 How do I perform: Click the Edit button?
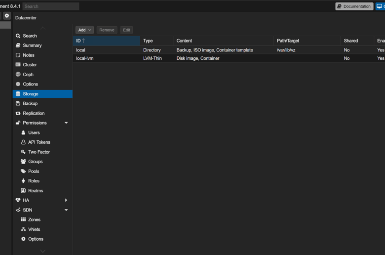click(126, 30)
